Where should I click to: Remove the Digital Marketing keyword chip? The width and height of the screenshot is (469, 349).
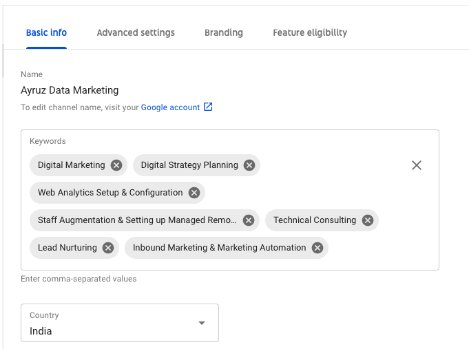[x=116, y=165]
